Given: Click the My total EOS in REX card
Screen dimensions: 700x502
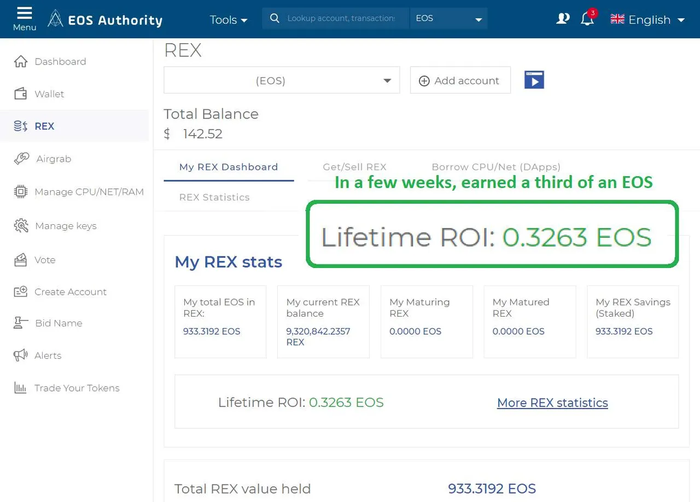Looking at the screenshot, I should click(x=220, y=322).
